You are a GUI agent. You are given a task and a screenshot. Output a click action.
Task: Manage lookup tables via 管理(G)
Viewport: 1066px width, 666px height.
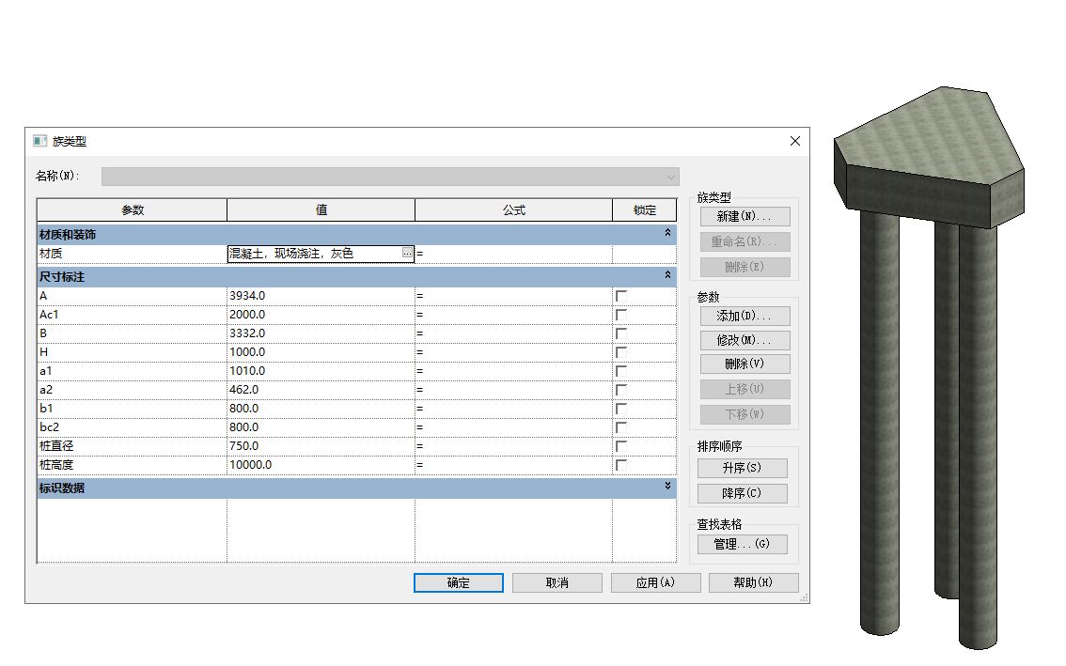tap(742, 543)
